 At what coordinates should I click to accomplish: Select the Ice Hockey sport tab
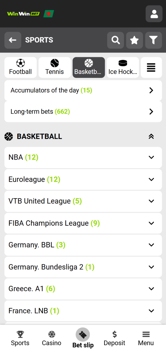(123, 67)
